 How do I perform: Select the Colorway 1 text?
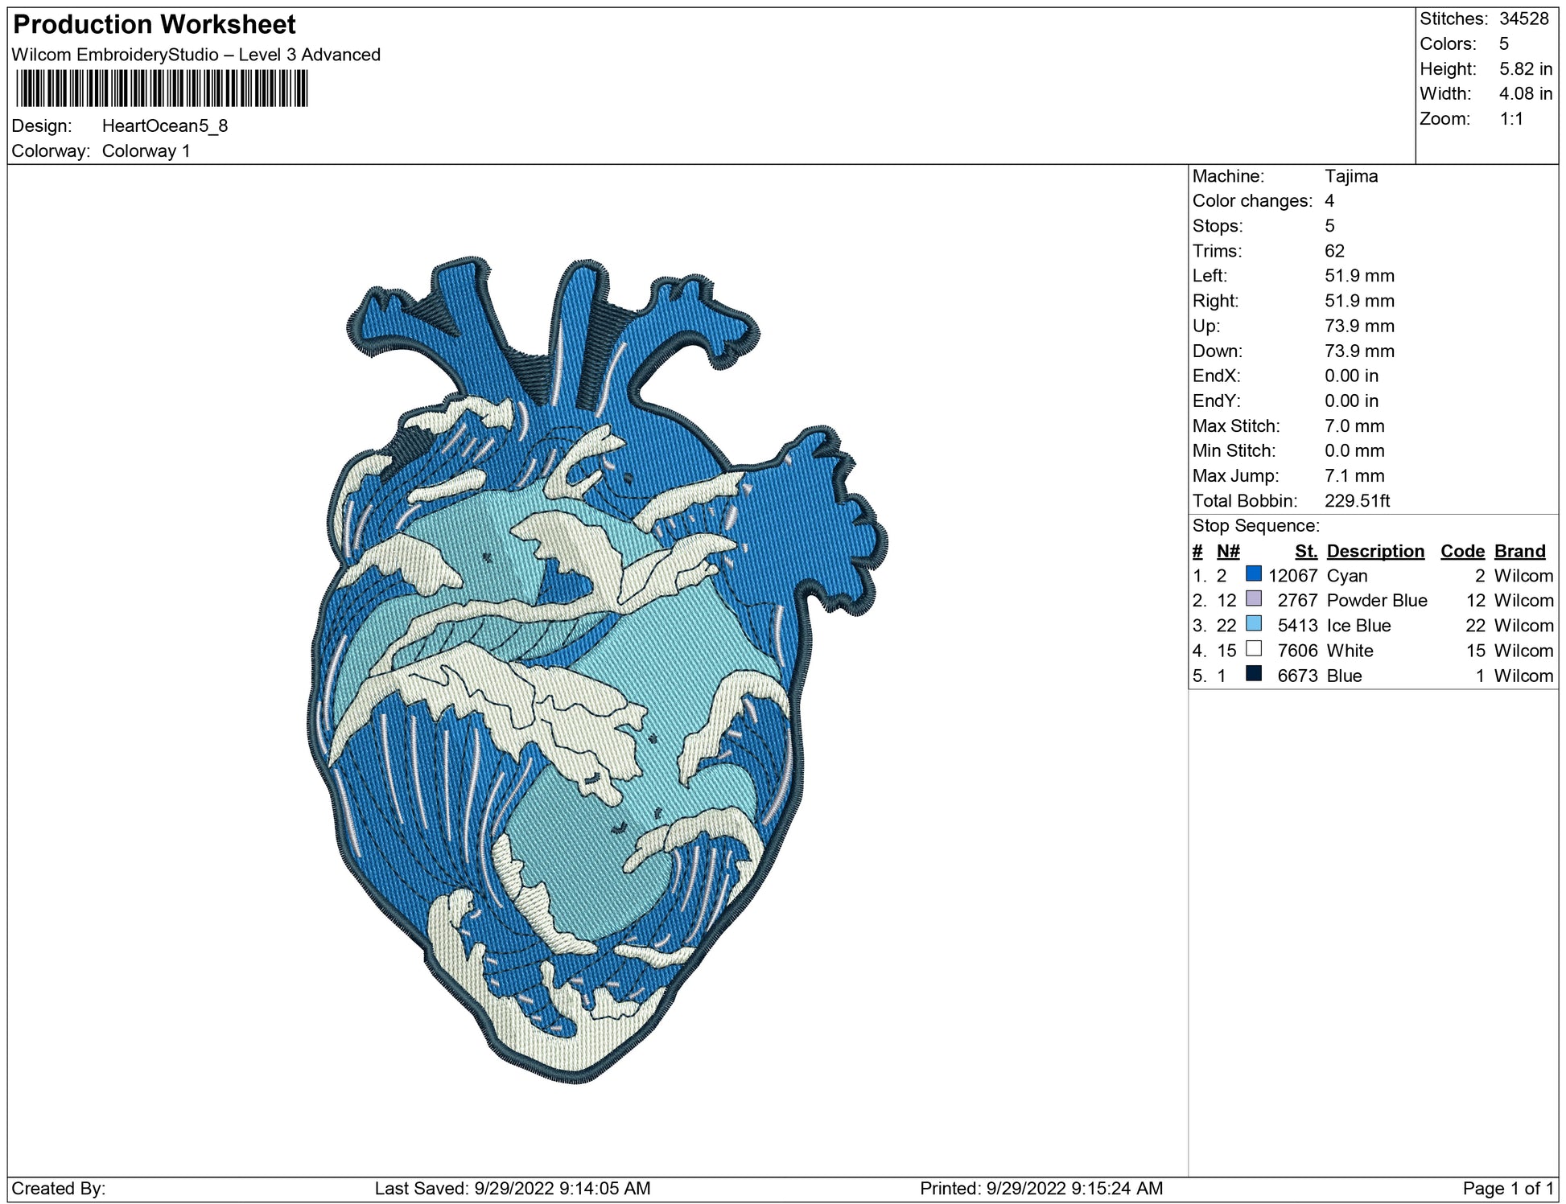pyautogui.click(x=146, y=151)
